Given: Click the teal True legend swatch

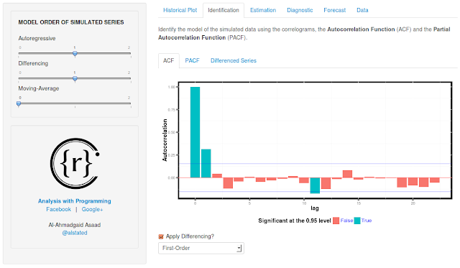Looking at the screenshot, I should 357,221.
